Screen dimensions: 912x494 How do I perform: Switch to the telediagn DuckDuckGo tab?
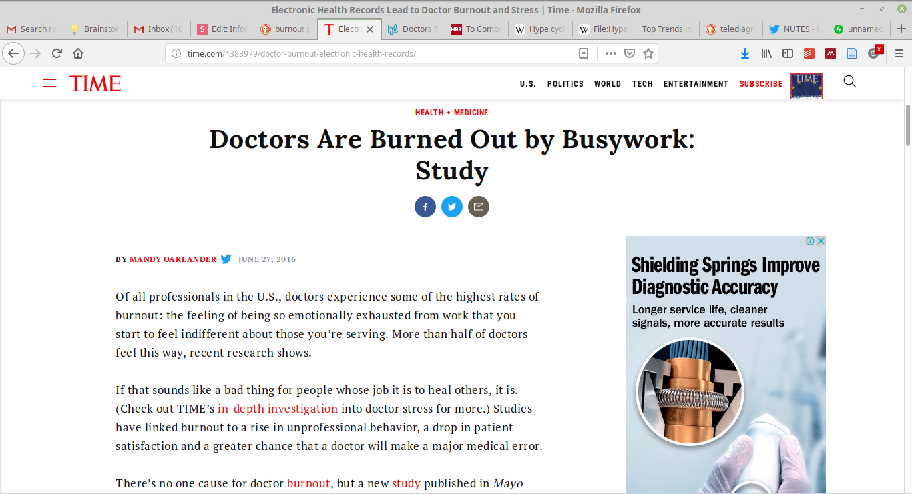tap(732, 29)
